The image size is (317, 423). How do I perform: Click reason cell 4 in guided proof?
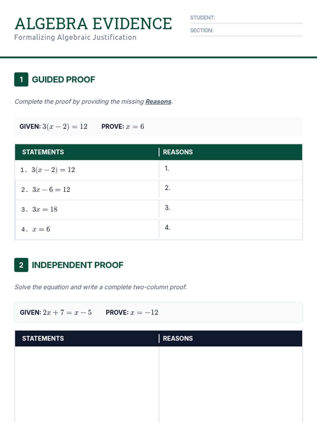[230, 229]
